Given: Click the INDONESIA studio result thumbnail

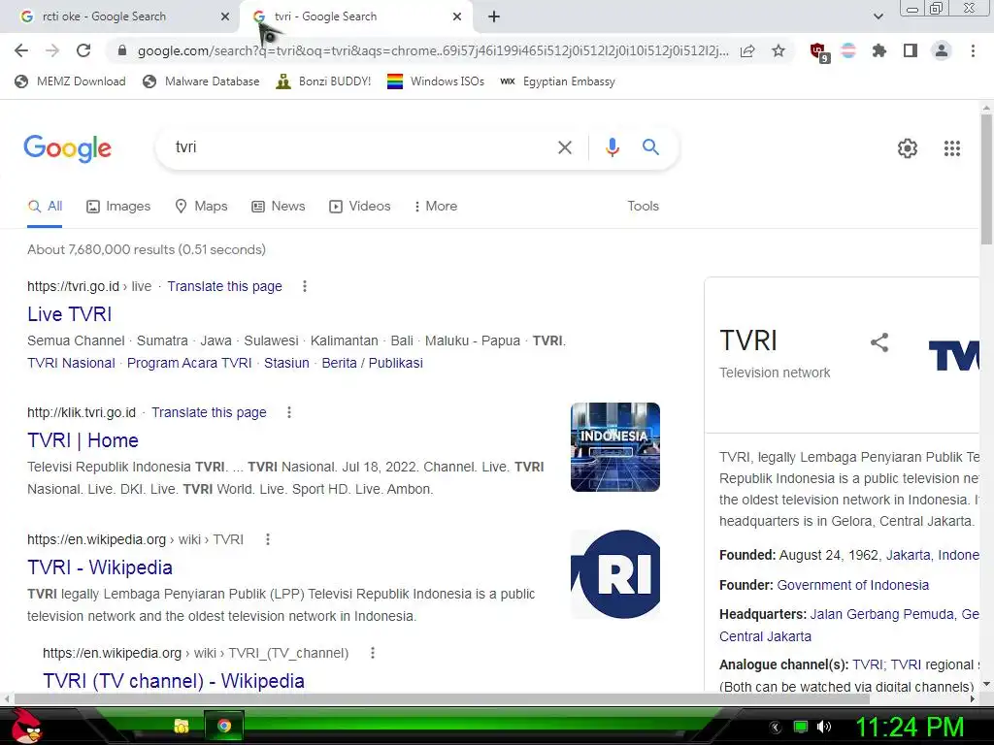Looking at the screenshot, I should click(x=614, y=447).
